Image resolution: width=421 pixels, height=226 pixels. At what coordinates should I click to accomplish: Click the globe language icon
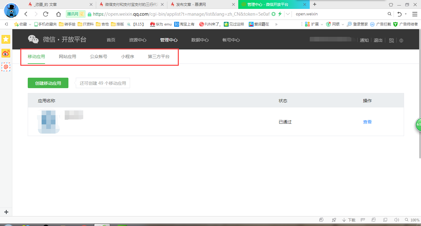(x=401, y=40)
